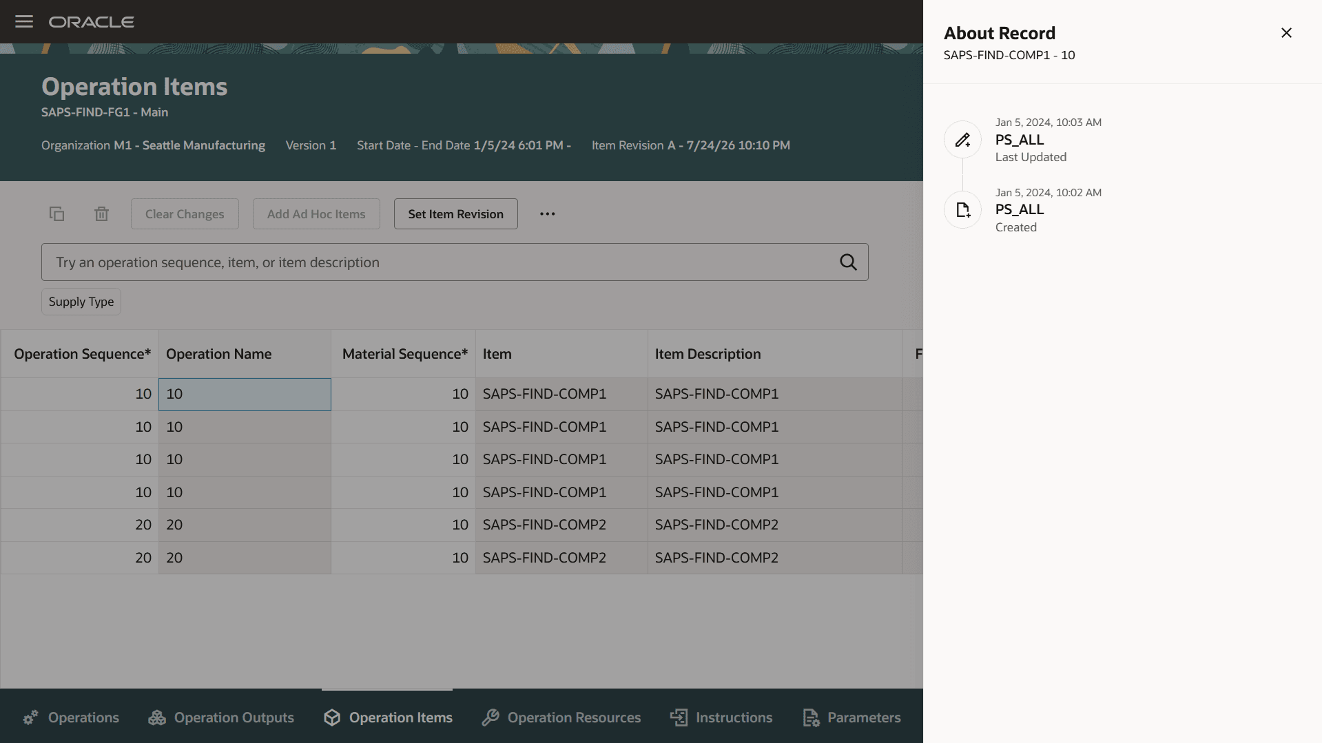
Task: Click the Add Ad Hoc Items button
Action: 316,214
